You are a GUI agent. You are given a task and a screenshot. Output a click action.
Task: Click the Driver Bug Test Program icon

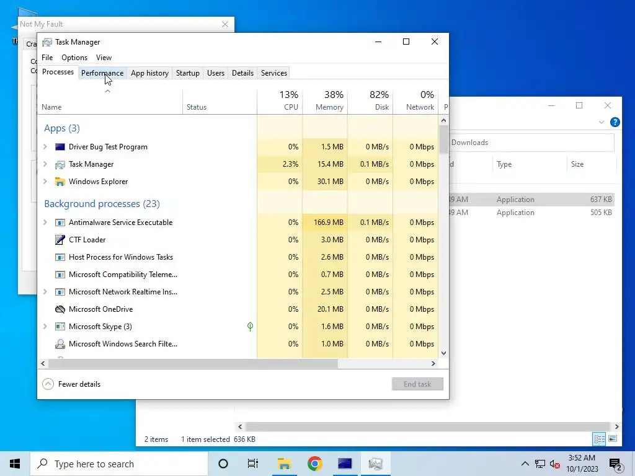coord(60,147)
